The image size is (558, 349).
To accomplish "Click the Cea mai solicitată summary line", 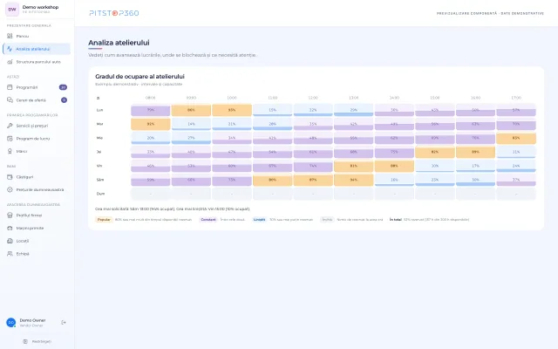I will (x=173, y=209).
